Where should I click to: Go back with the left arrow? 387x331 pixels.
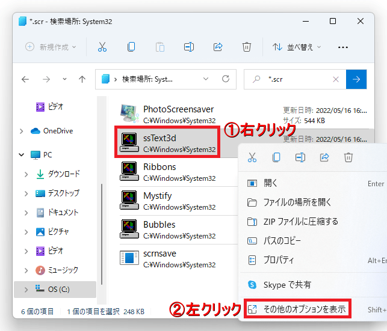[x=25, y=79]
